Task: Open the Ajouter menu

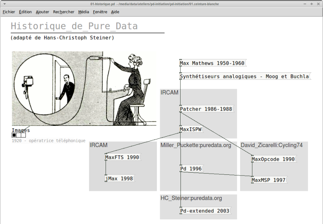Action: (42, 12)
